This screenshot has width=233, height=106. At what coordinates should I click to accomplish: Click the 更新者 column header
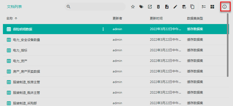pos(117,19)
